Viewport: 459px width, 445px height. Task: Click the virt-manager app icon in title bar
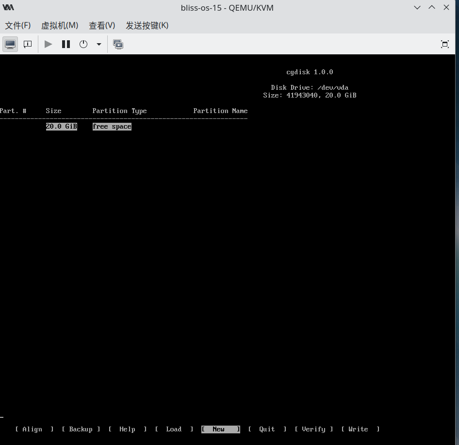[x=8, y=8]
